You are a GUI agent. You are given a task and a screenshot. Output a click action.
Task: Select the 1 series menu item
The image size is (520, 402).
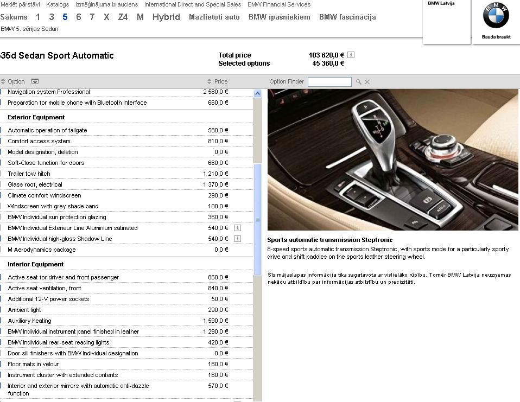coord(38,17)
